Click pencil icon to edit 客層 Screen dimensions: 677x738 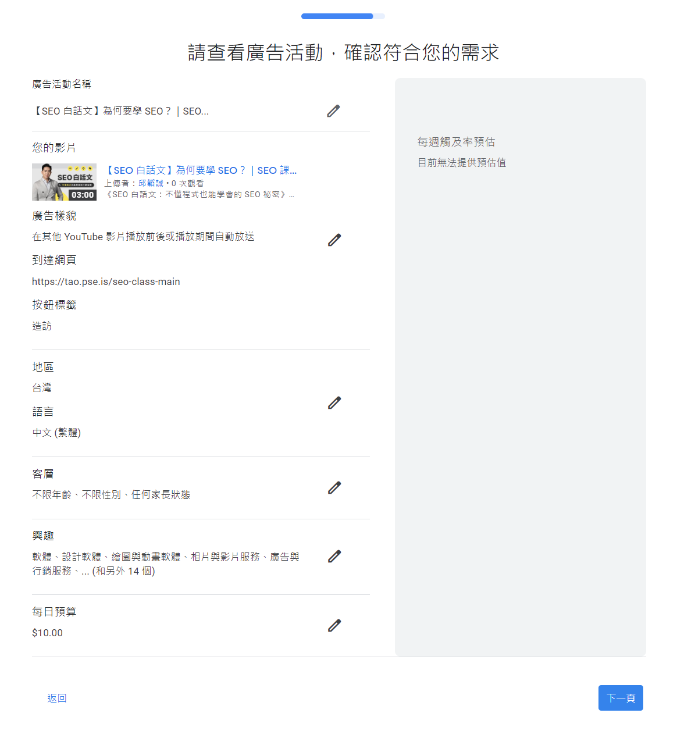tap(334, 487)
